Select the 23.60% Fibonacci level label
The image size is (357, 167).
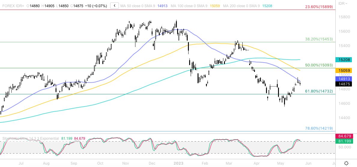319,7
